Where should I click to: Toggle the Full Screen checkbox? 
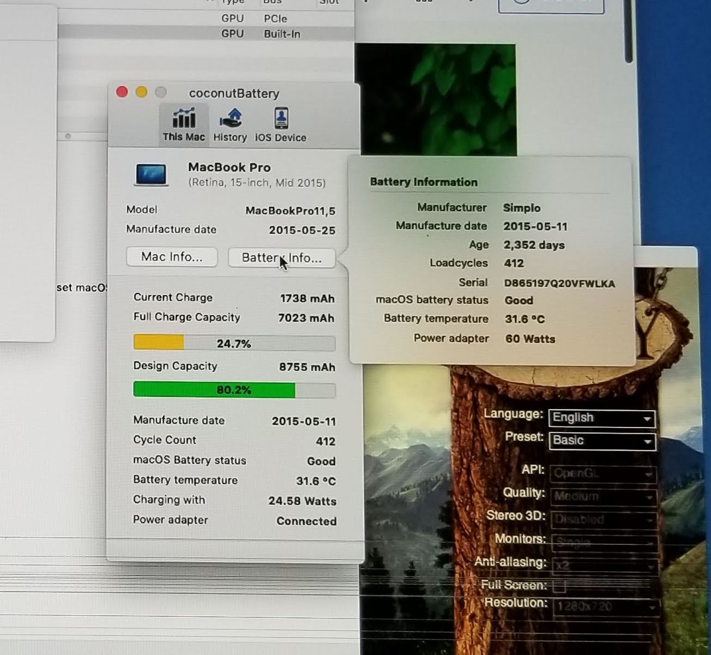(559, 586)
